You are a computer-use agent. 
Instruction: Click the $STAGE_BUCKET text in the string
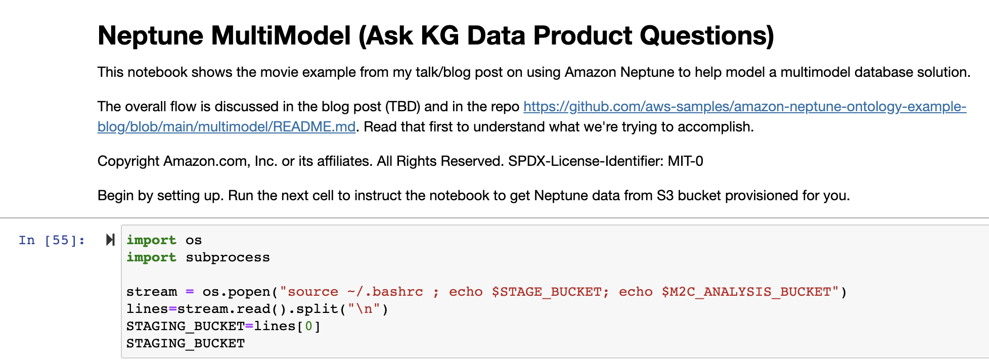coord(546,292)
